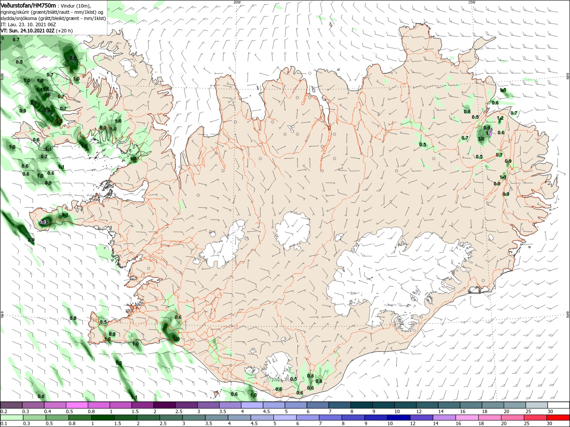
Task: Click the 2.6 precipitation value on the map
Action: 73,58
